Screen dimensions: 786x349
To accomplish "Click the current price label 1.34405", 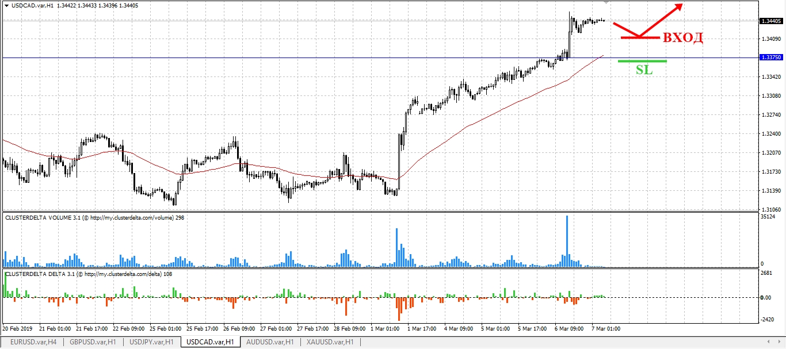I will 770,21.
